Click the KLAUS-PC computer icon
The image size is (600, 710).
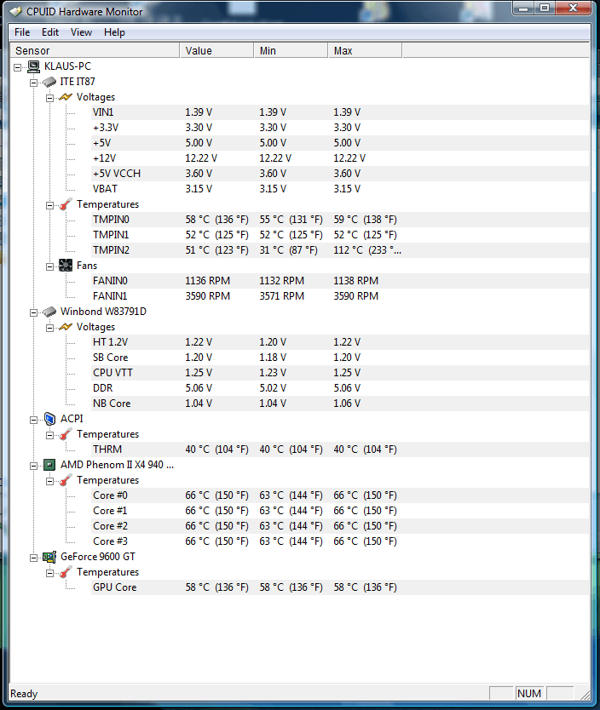tap(33, 66)
